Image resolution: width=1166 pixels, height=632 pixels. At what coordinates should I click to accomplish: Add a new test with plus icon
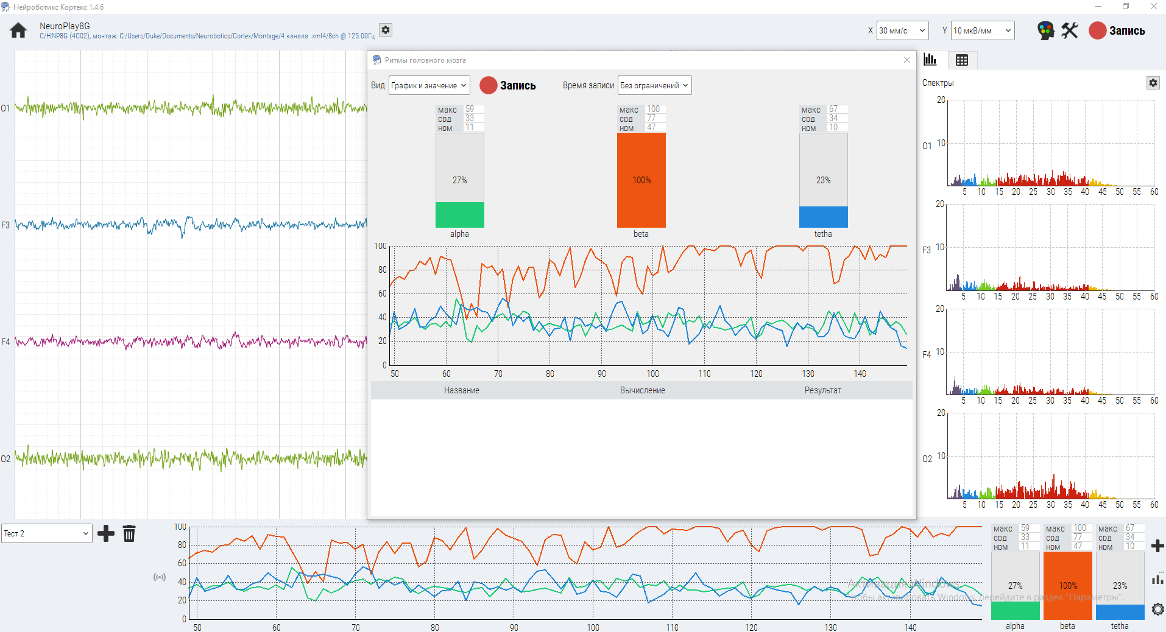pos(106,533)
